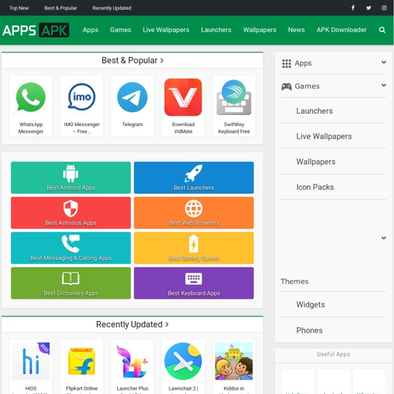This screenshot has height=394, width=394.
Task: Open the Launcher Plus app icon
Action: [133, 361]
